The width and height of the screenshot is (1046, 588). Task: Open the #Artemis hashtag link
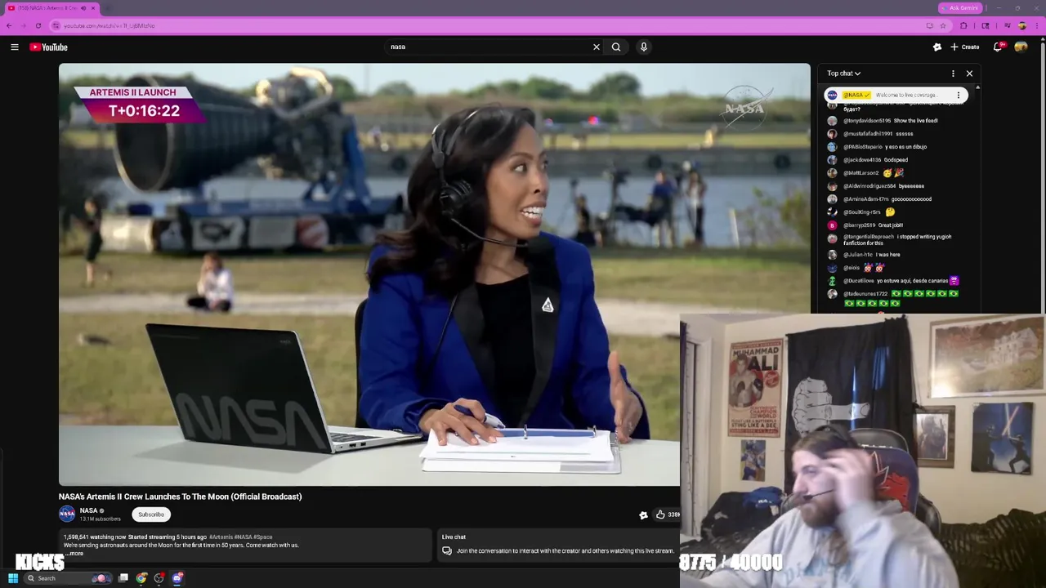pos(221,537)
